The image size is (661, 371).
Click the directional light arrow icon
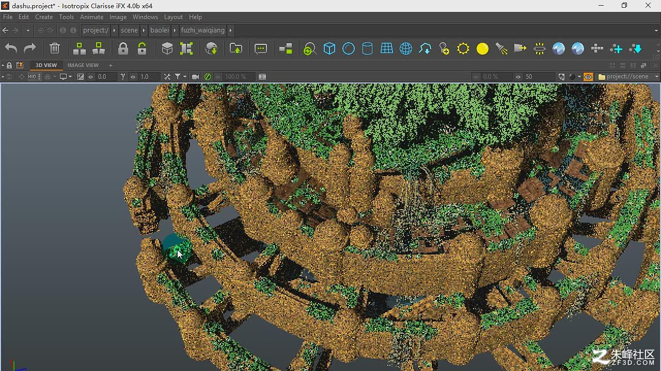click(520, 48)
